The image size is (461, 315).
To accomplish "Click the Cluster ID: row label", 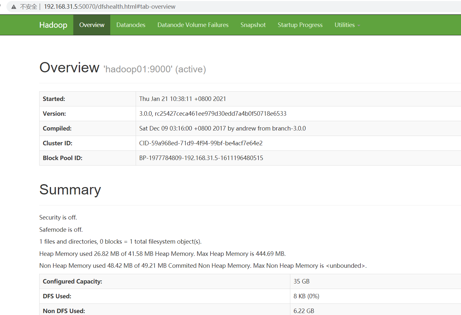I will click(58, 143).
